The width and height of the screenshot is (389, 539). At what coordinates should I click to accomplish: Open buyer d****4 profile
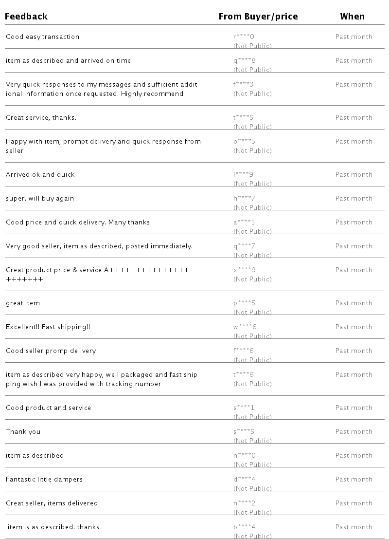(x=244, y=480)
